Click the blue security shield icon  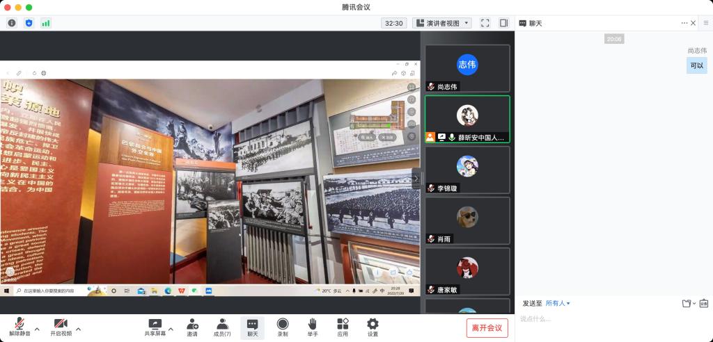29,23
